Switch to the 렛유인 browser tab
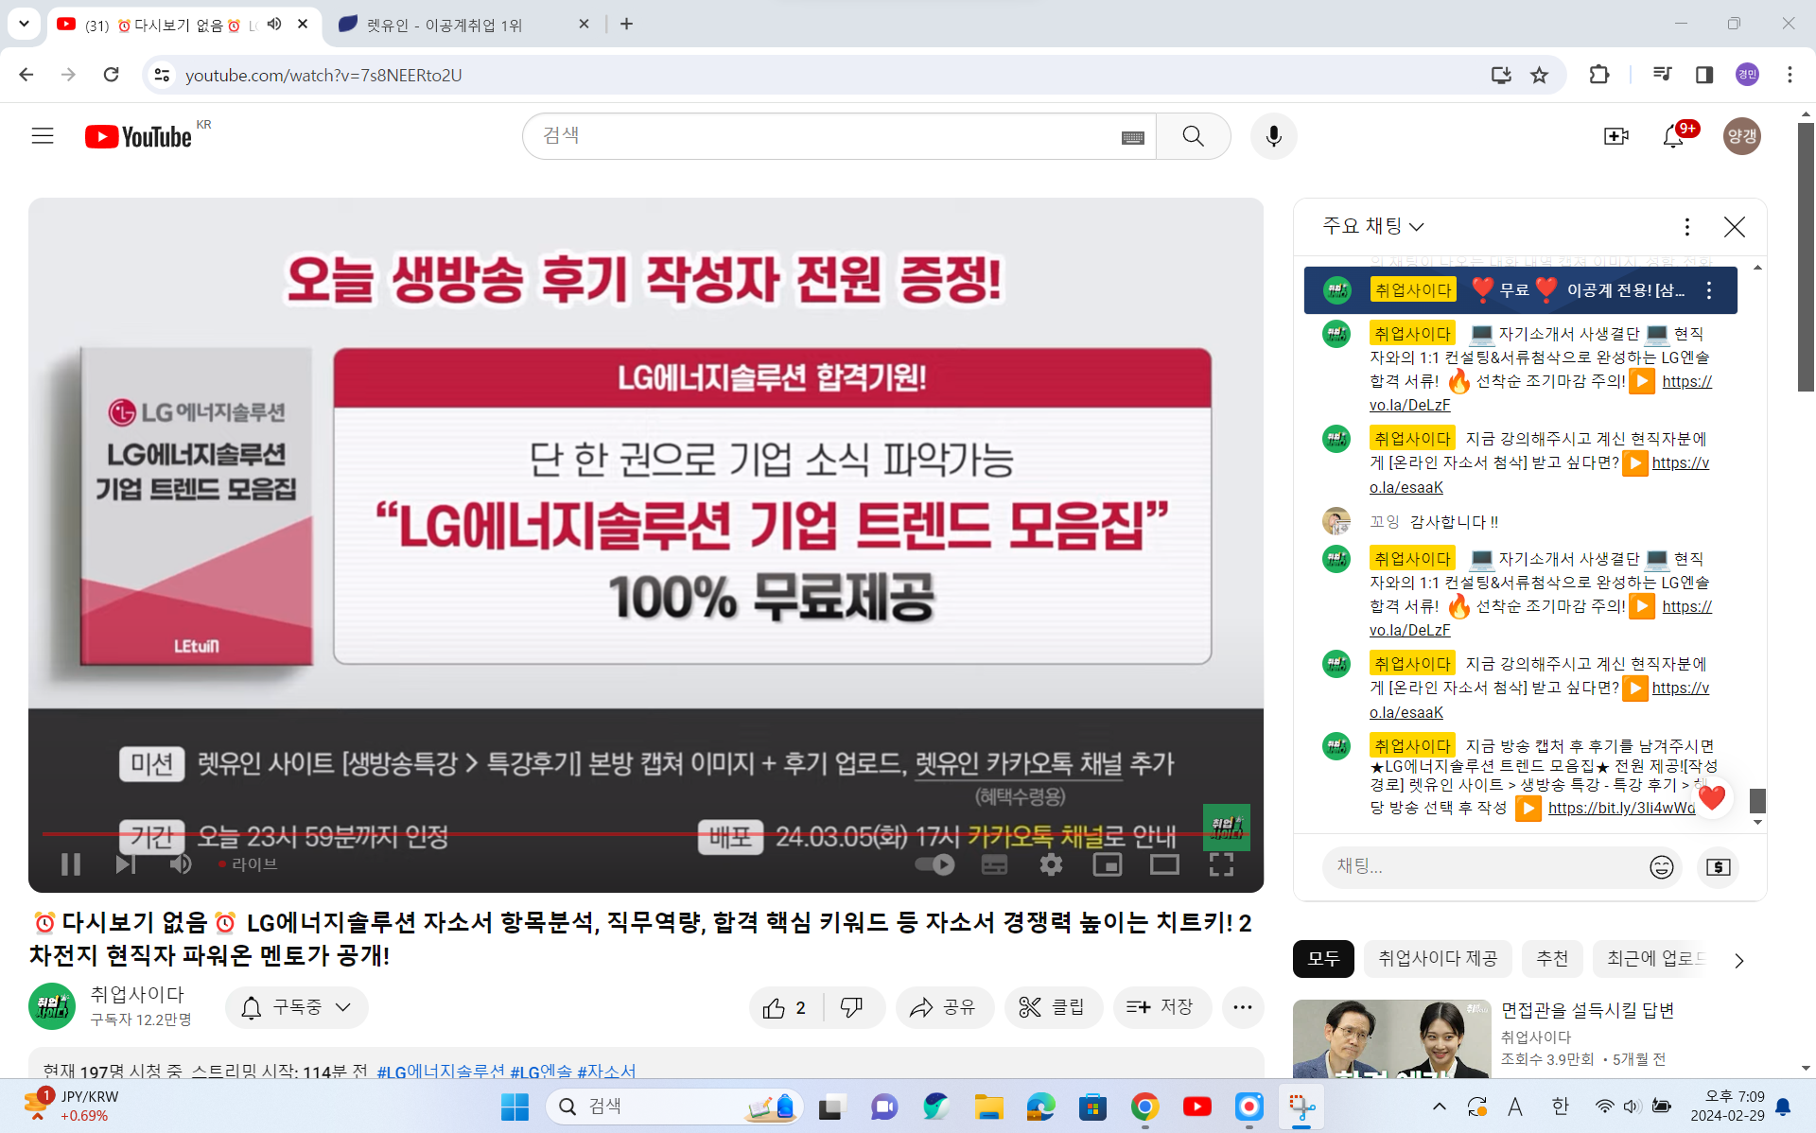This screenshot has width=1816, height=1133. click(x=463, y=25)
